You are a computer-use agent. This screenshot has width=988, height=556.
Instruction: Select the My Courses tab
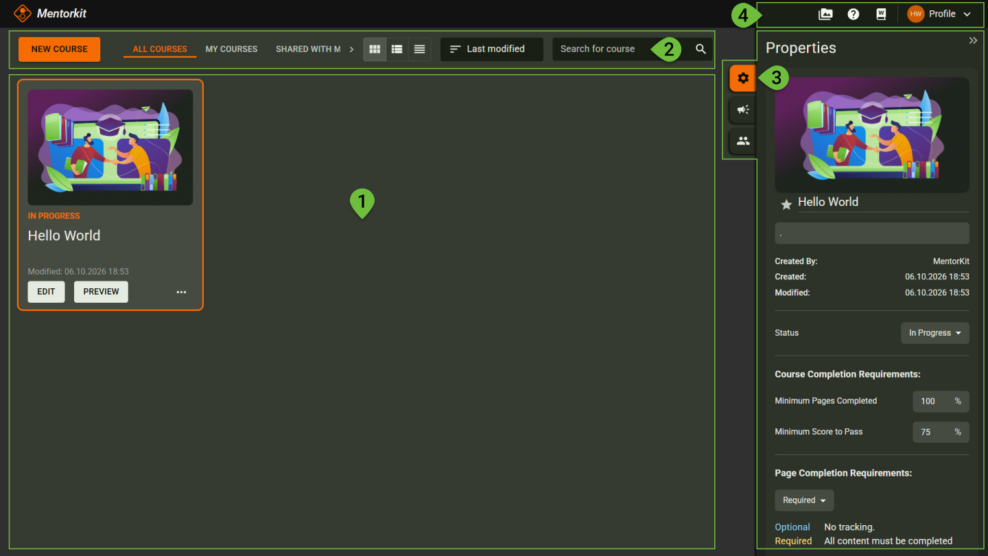(231, 49)
